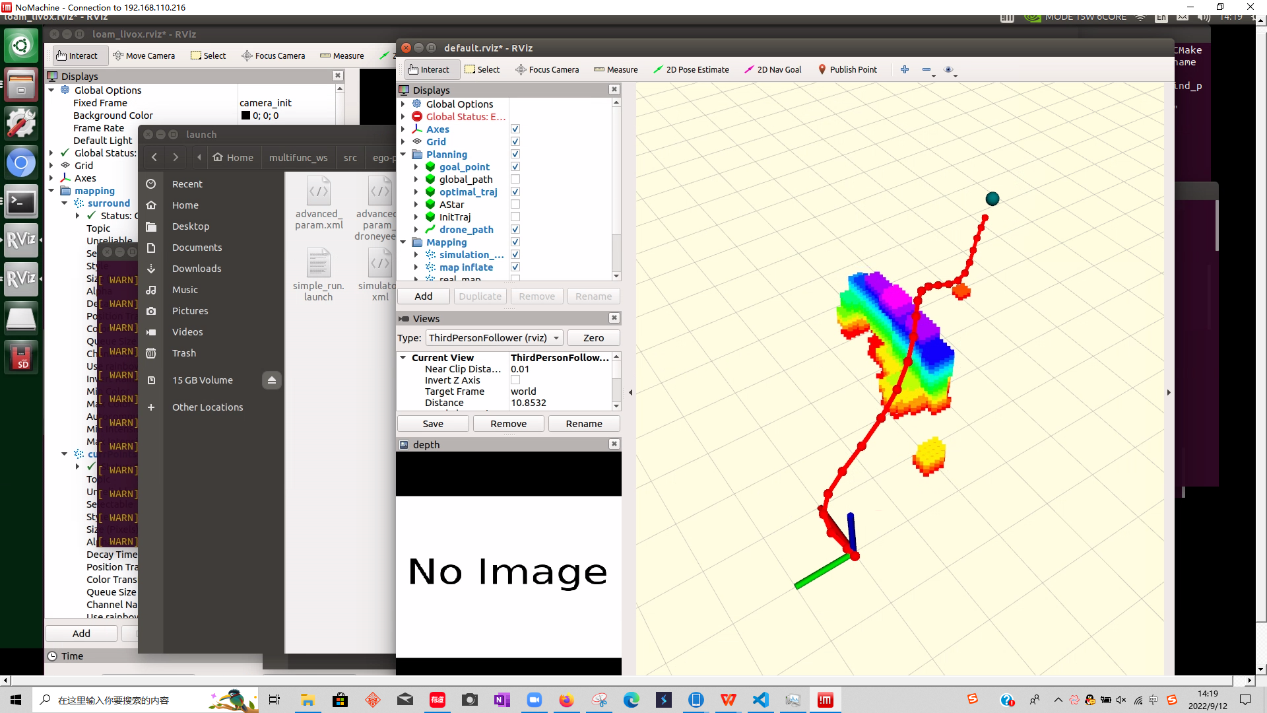Click Remove button in Views panel
This screenshot has height=713, width=1267.
pos(508,424)
